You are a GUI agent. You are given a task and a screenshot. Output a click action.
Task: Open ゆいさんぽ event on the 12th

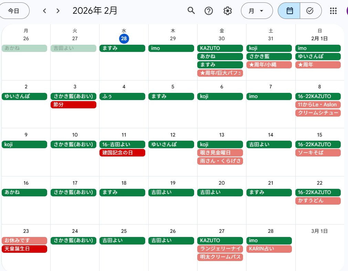tap(171, 144)
